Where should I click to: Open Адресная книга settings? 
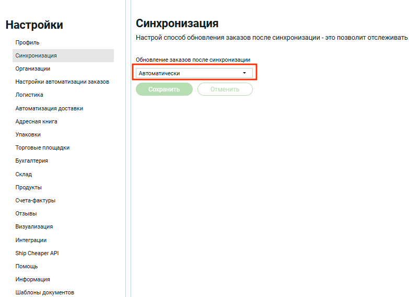(37, 121)
